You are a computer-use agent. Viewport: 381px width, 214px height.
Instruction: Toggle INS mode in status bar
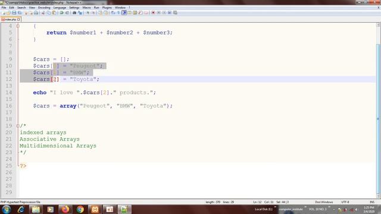tap(372, 202)
